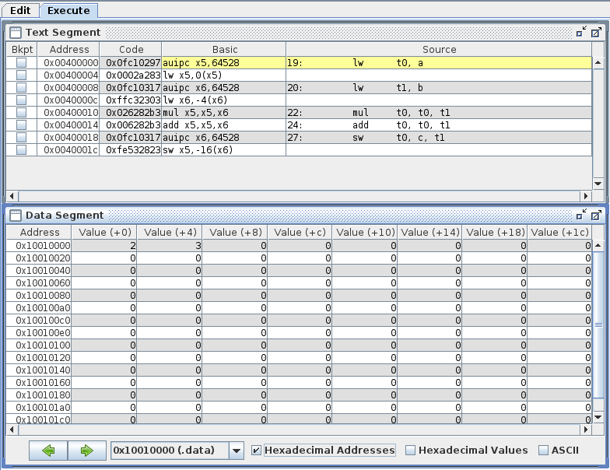Viewport: 610px width, 470px height.
Task: Click the Bkpt column header
Action: [x=22, y=50]
